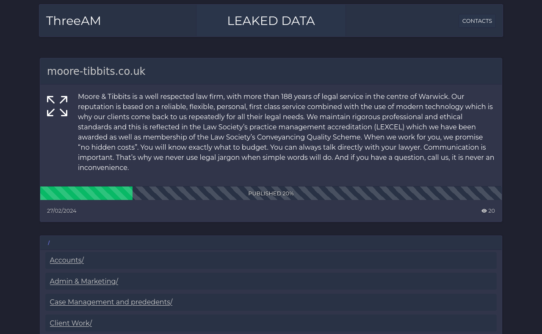Screen dimensions: 542x334
Task: Click the "Moore & Tibbits" name opening the description
Action: tap(104, 96)
